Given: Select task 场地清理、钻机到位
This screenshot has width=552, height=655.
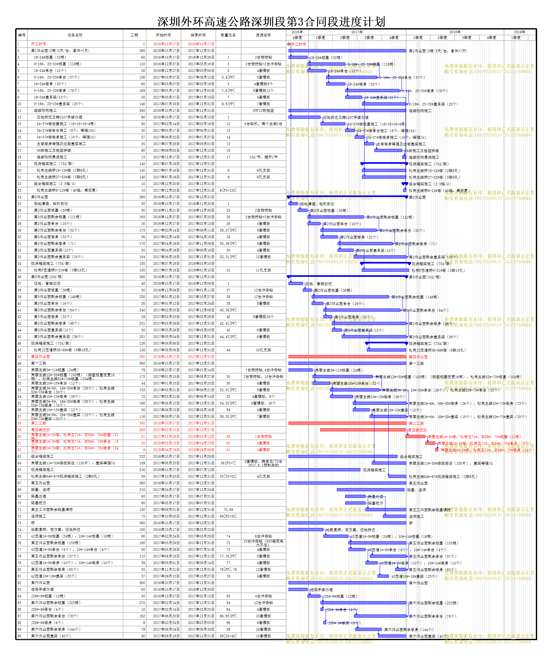Looking at the screenshot, I should click(51, 204).
